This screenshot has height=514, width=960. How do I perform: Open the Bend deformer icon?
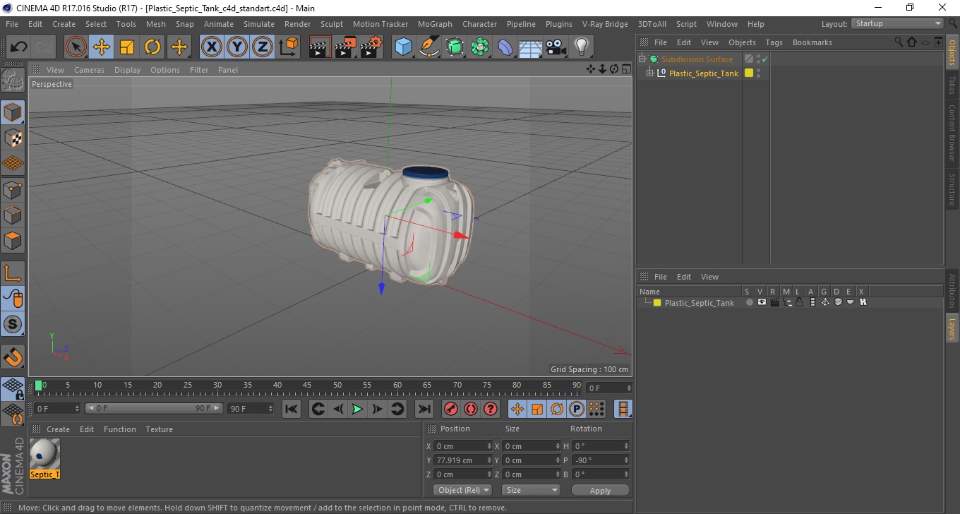[505, 47]
